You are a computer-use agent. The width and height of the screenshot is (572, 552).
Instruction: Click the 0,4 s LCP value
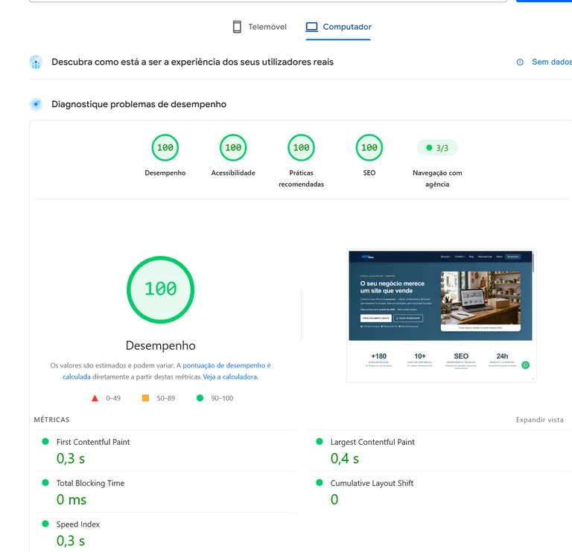coord(345,458)
